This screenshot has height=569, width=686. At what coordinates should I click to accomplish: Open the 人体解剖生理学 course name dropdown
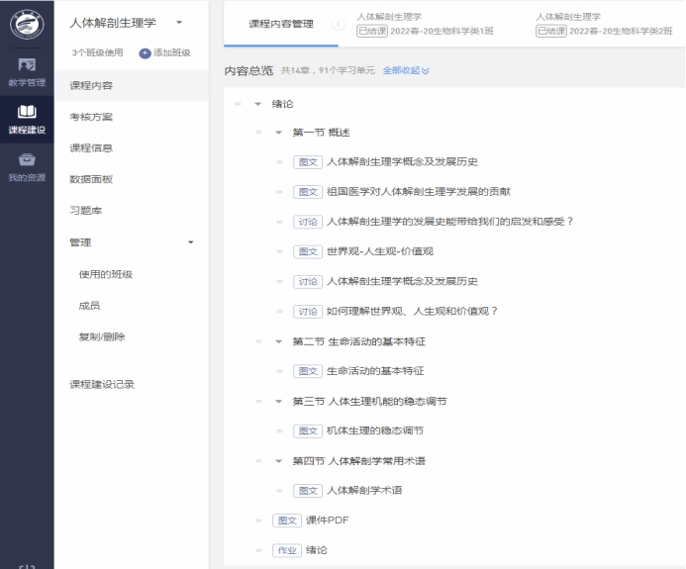(179, 22)
